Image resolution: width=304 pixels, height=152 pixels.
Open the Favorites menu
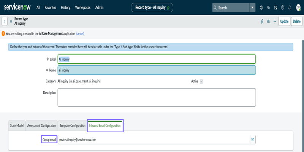[51, 8]
